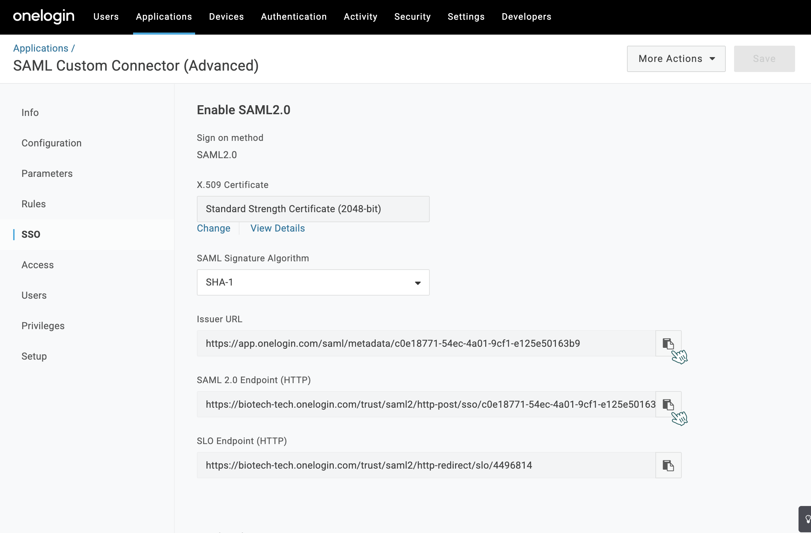The image size is (811, 533).
Task: Open the lightbulb help widget
Action: click(x=805, y=519)
